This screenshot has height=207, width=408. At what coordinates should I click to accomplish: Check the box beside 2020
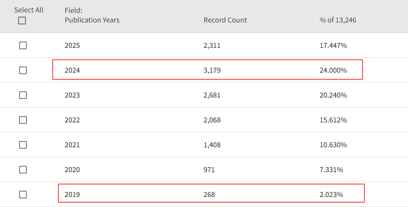(x=23, y=170)
